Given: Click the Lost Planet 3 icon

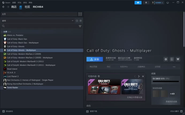Looking at the screenshot, I should click(5, 76).
